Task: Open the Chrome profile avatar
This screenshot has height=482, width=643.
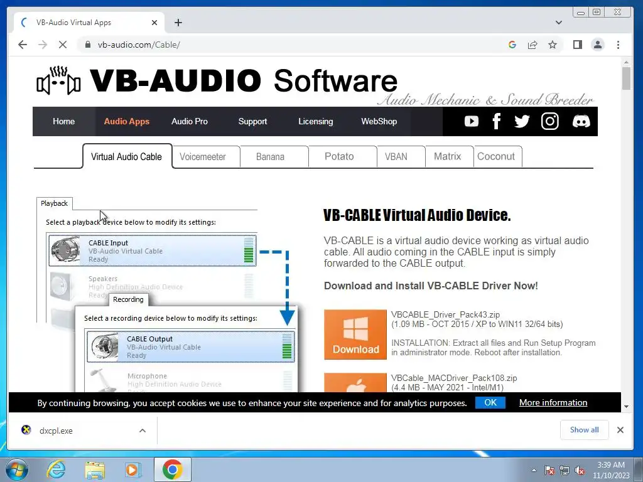Action: pyautogui.click(x=598, y=45)
